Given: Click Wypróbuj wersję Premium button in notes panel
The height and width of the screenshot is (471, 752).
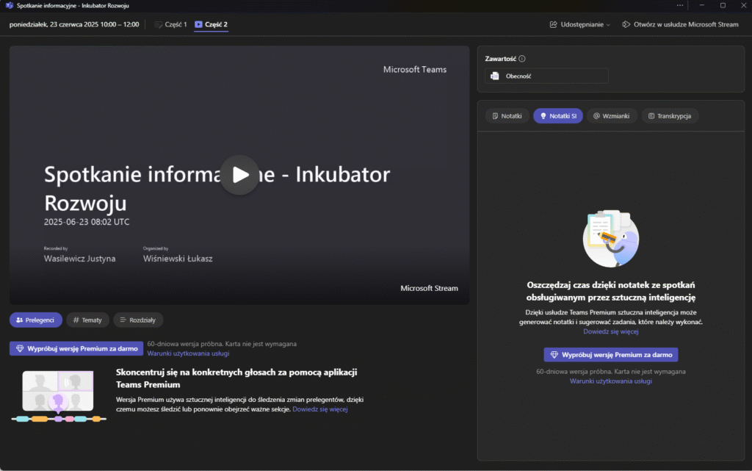Looking at the screenshot, I should [610, 355].
